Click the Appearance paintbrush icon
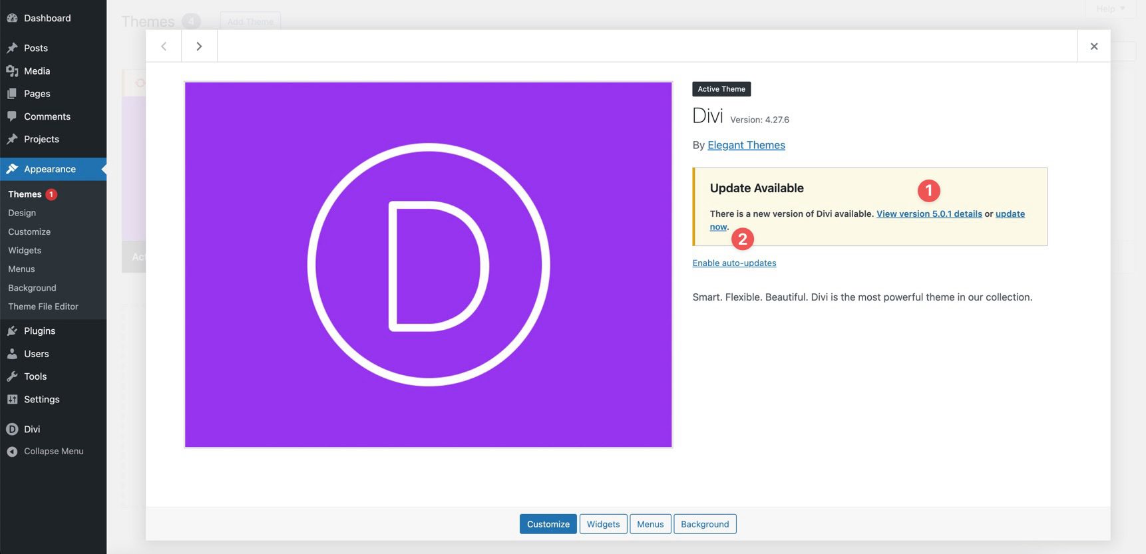The height and width of the screenshot is (554, 1146). click(x=12, y=169)
